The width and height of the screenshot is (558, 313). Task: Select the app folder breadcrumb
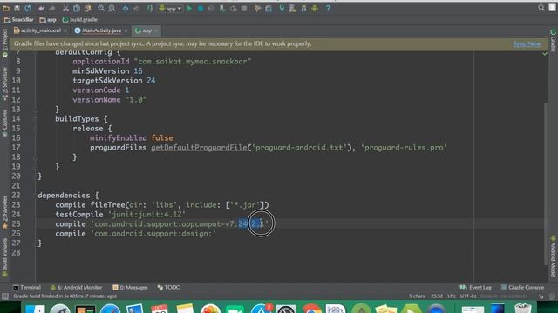click(48, 20)
